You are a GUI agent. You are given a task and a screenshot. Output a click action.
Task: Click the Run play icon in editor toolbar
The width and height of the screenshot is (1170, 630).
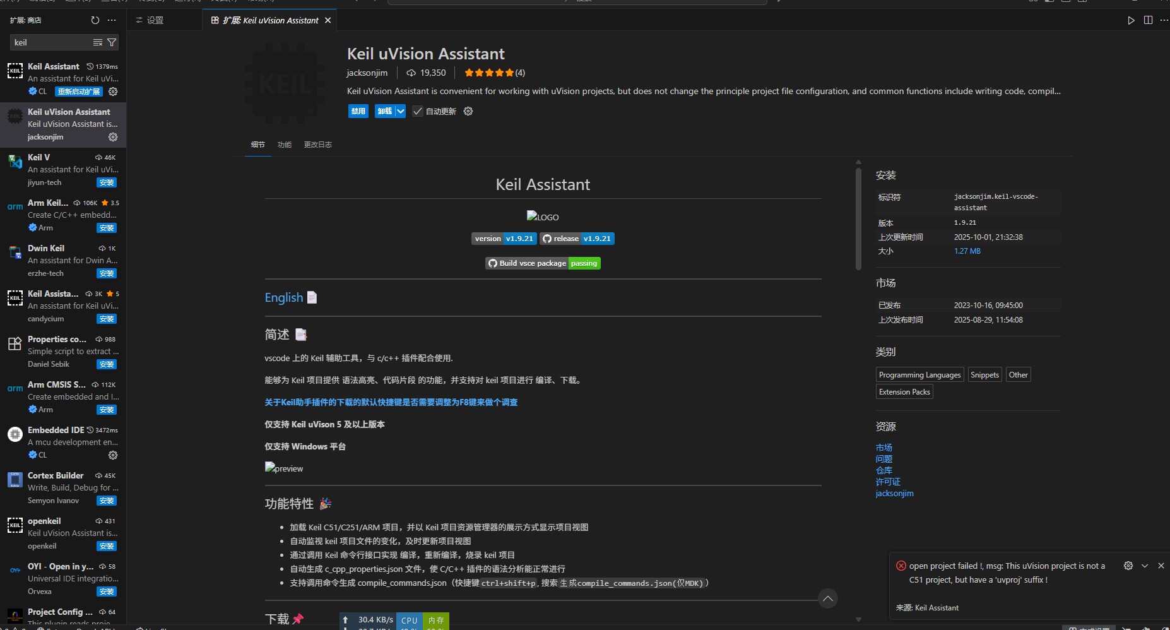click(1131, 20)
